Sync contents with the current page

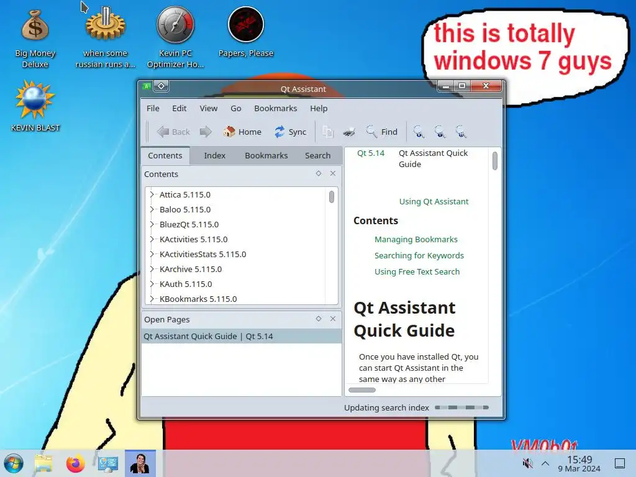(x=291, y=132)
